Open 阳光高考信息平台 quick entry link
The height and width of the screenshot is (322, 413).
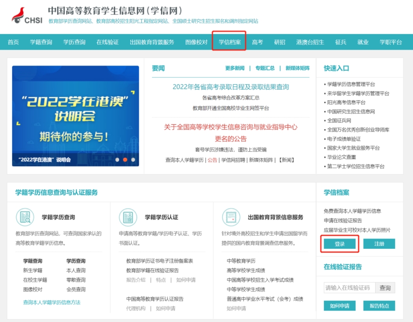346,102
